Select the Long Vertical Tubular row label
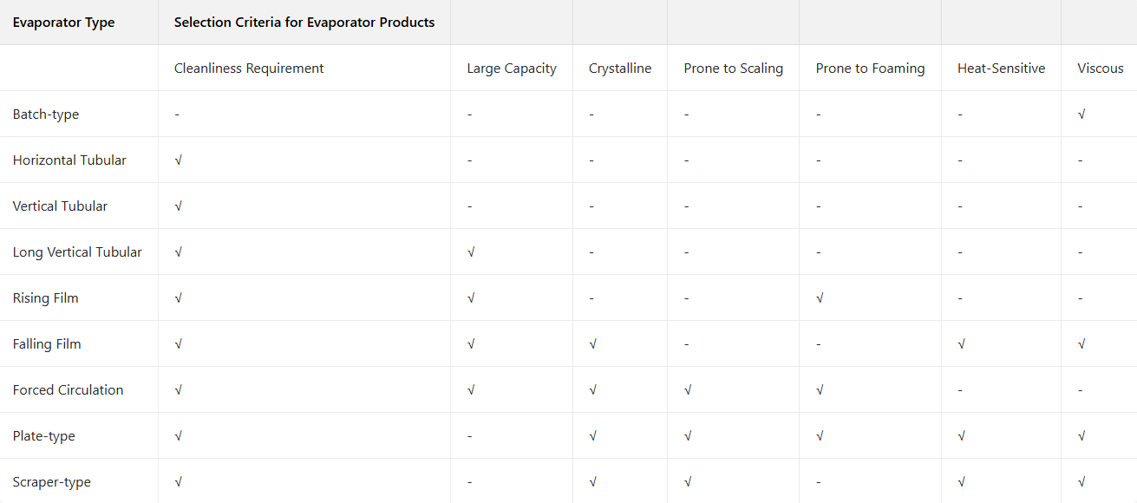The image size is (1137, 503). 77,252
